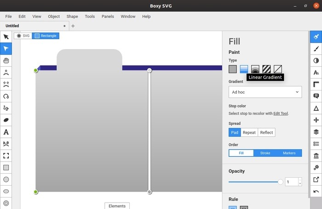Click the top gradient stop handle
Viewport: 322px width, 209px height.
point(149,70)
